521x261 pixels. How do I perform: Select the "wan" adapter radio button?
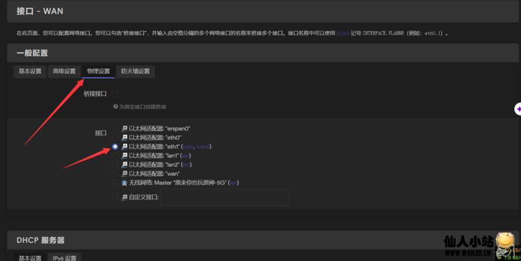[115, 173]
